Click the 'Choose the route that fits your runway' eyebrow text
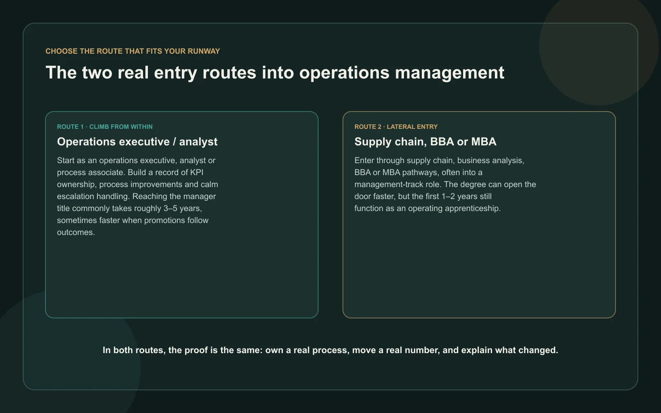The height and width of the screenshot is (413, 661). (133, 51)
